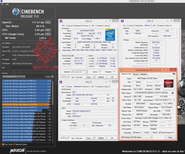
Task: Open CPU tab in CPU-Z Memory window
Action: pyautogui.click(x=125, y=25)
